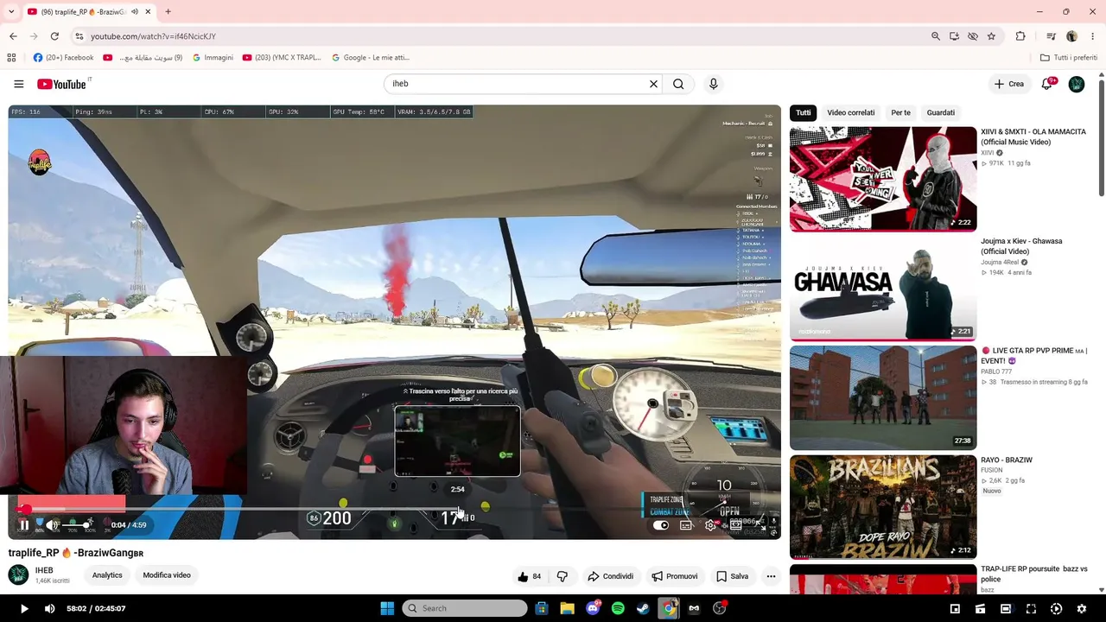Open the video player settings gear

(x=710, y=525)
